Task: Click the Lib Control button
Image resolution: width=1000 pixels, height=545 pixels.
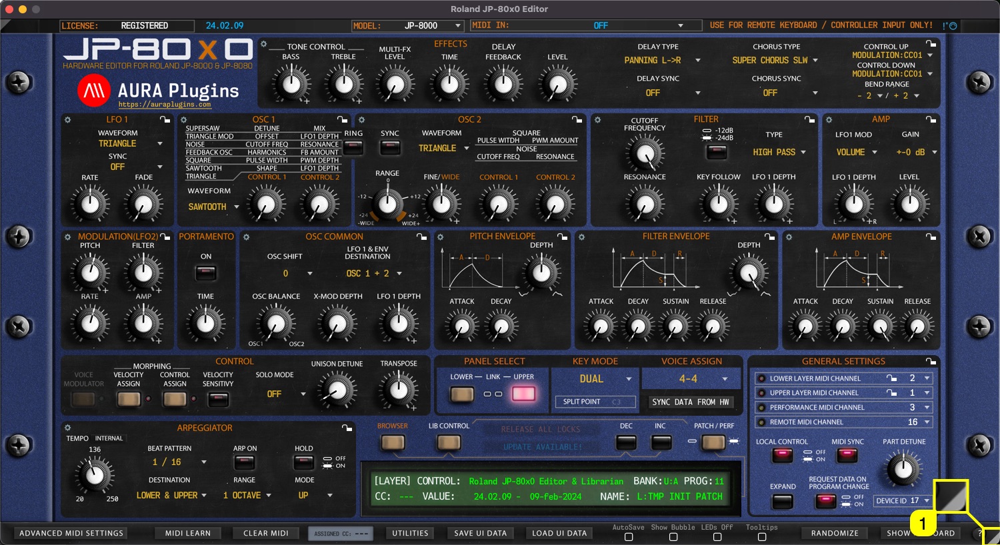Action: point(449,442)
